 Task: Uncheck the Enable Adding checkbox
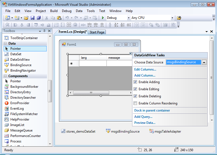pos(135,82)
